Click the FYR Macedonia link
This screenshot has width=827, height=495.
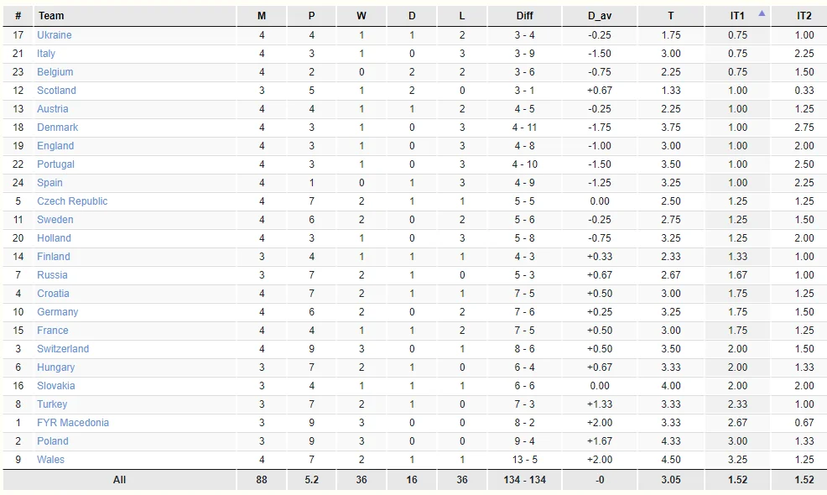pyautogui.click(x=73, y=423)
